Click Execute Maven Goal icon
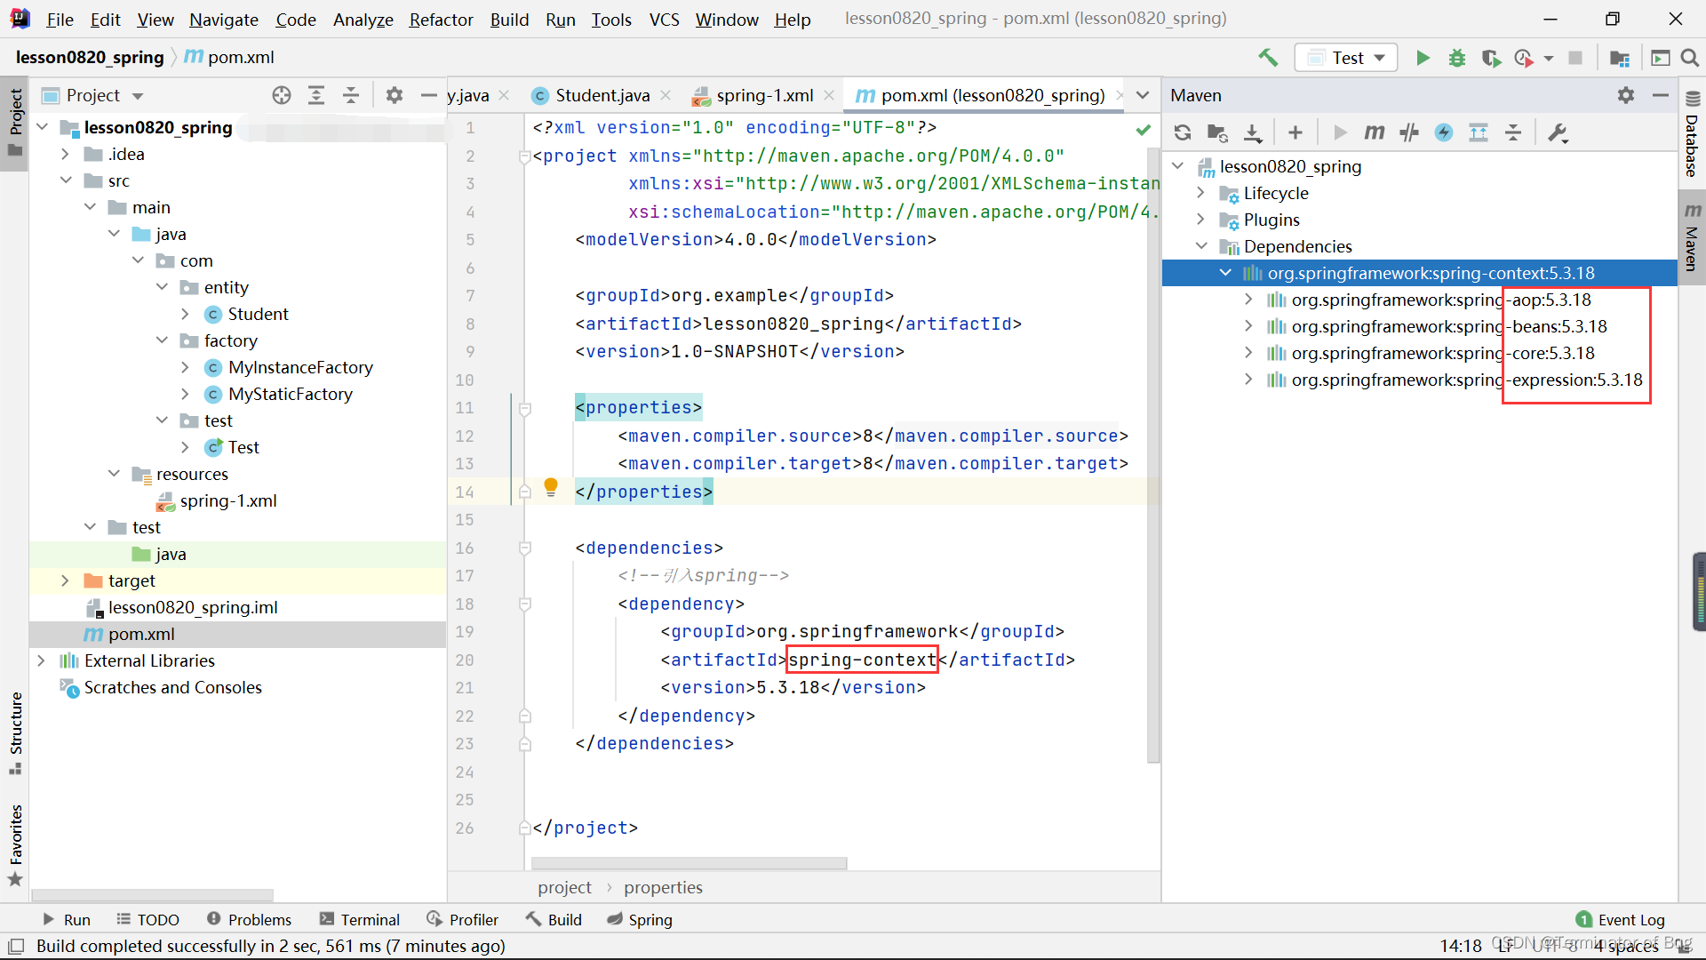Screen dimensions: 1706x960 point(1374,132)
